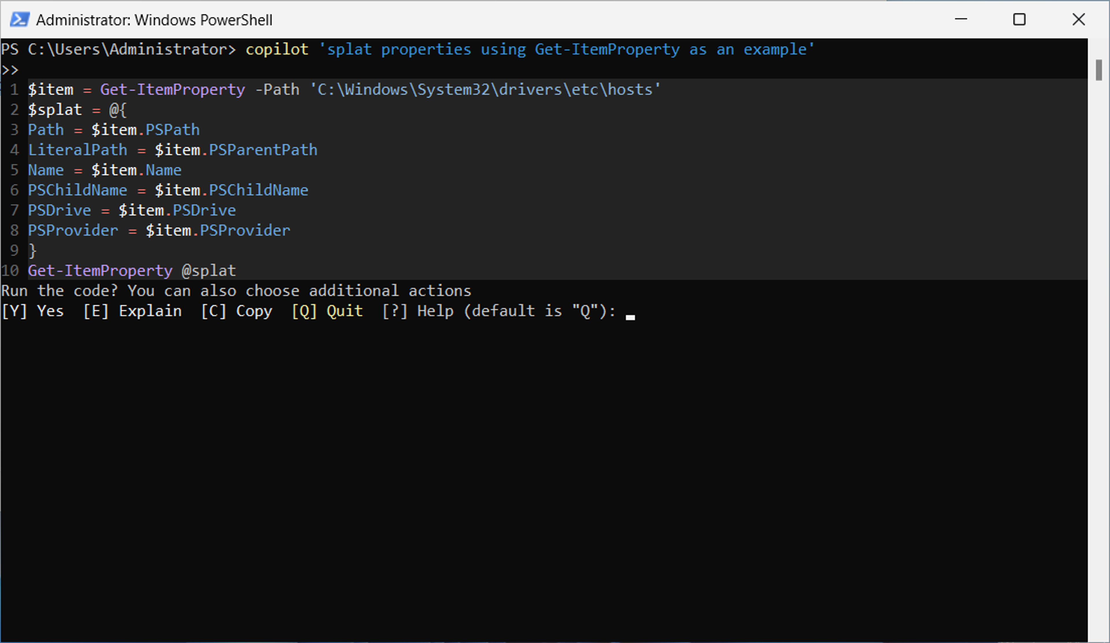Minimize the PowerShell window
1110x643 pixels.
tap(961, 19)
